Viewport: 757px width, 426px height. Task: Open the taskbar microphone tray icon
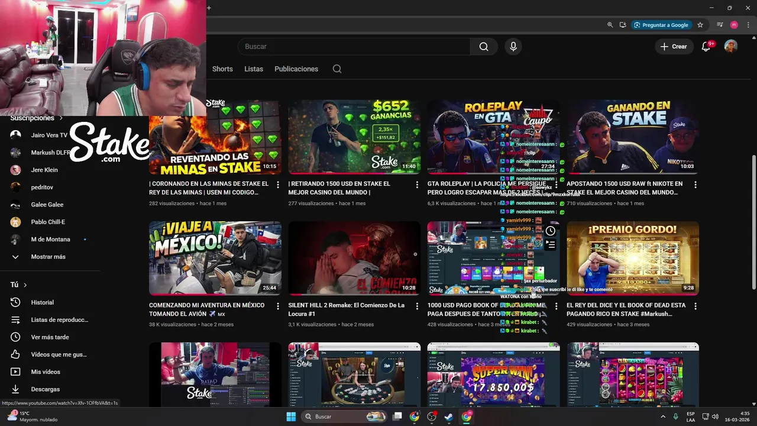click(x=675, y=417)
